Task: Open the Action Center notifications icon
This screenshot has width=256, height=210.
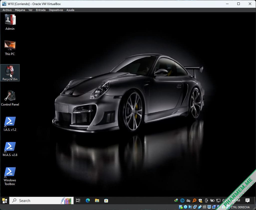Action: [x=248, y=200]
